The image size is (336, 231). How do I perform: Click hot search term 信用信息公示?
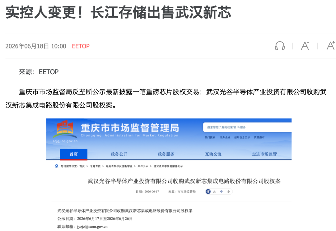pos(242,137)
